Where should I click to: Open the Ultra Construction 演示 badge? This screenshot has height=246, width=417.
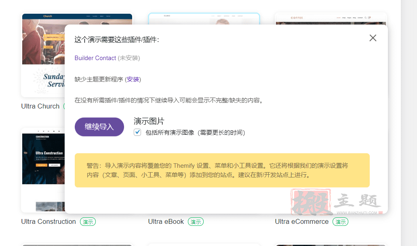pyautogui.click(x=88, y=221)
